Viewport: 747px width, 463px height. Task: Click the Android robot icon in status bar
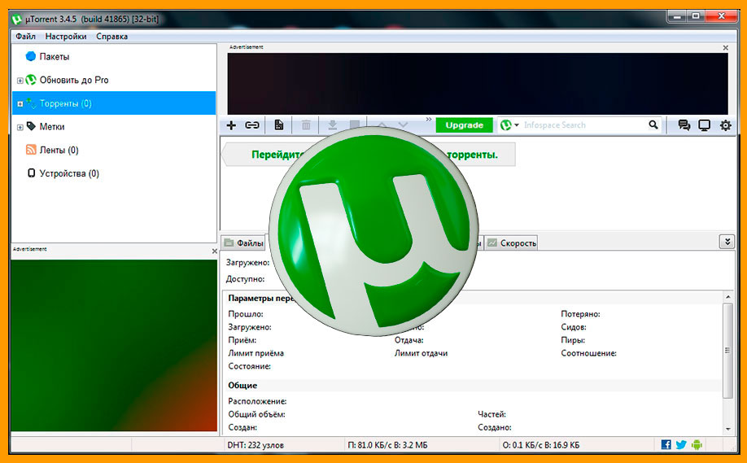(697, 444)
